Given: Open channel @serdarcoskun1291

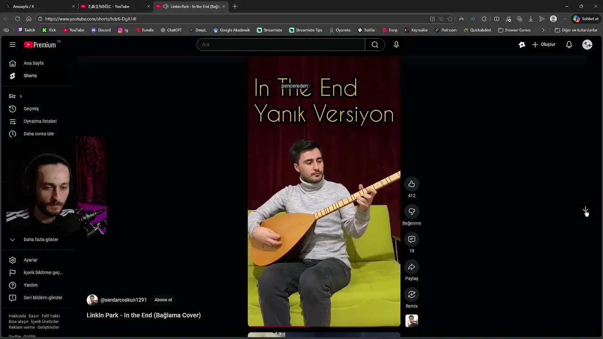Looking at the screenshot, I should (123, 300).
